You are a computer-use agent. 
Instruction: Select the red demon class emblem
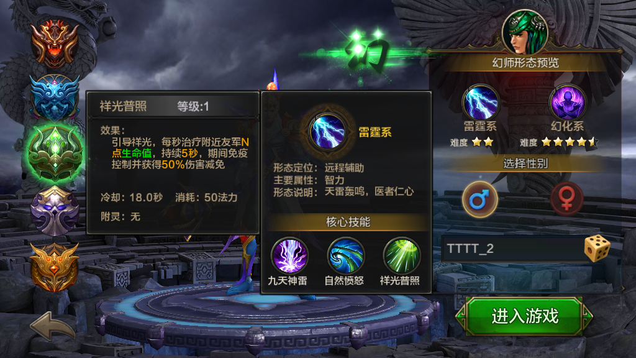[55, 43]
